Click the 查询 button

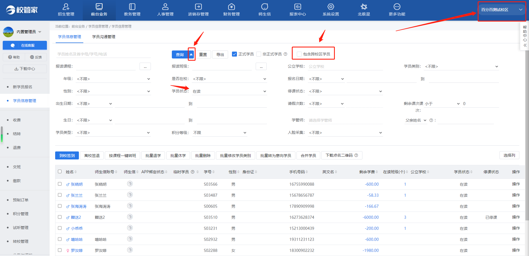click(180, 55)
